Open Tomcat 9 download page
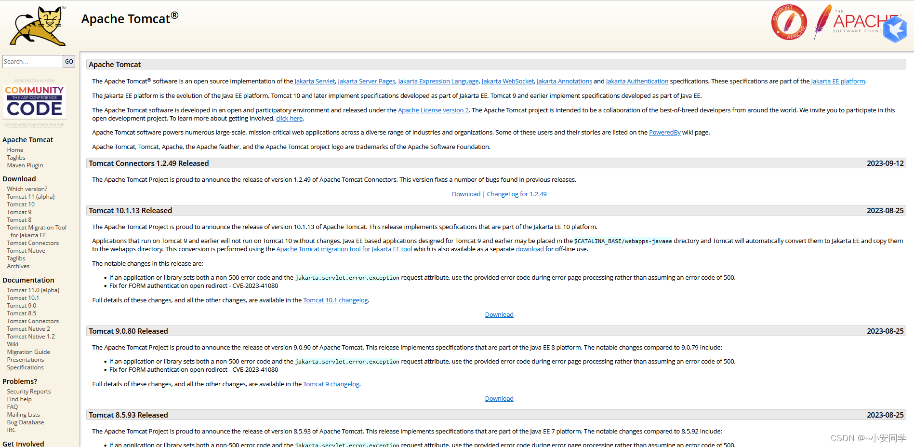Viewport: 914px width, 447px height. tap(19, 212)
